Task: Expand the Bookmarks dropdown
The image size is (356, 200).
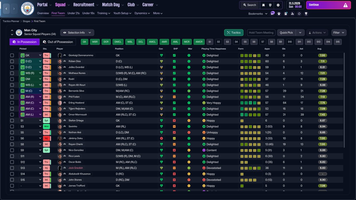Action: pos(258,14)
